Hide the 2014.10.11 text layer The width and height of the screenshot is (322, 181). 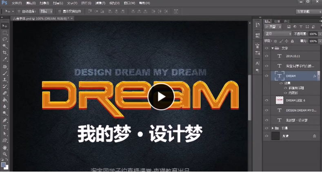266,56
